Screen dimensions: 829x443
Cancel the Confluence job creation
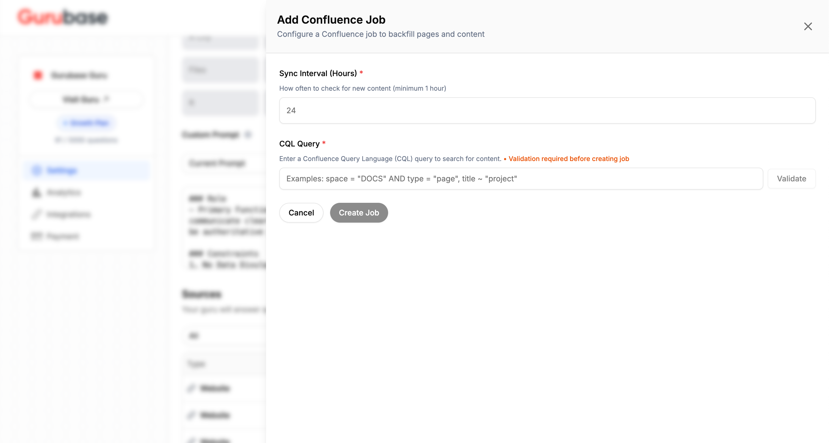tap(301, 213)
